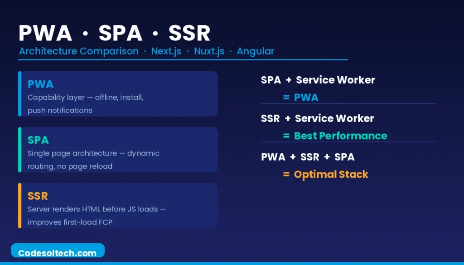This screenshot has height=265, width=464.
Task: Click the teal accent bar beside SPA
Action: (20, 149)
